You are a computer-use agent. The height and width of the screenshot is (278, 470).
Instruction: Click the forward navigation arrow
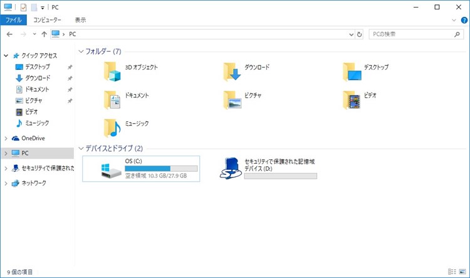[23, 34]
